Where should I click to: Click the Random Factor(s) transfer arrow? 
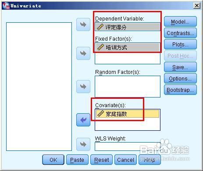[83, 87]
